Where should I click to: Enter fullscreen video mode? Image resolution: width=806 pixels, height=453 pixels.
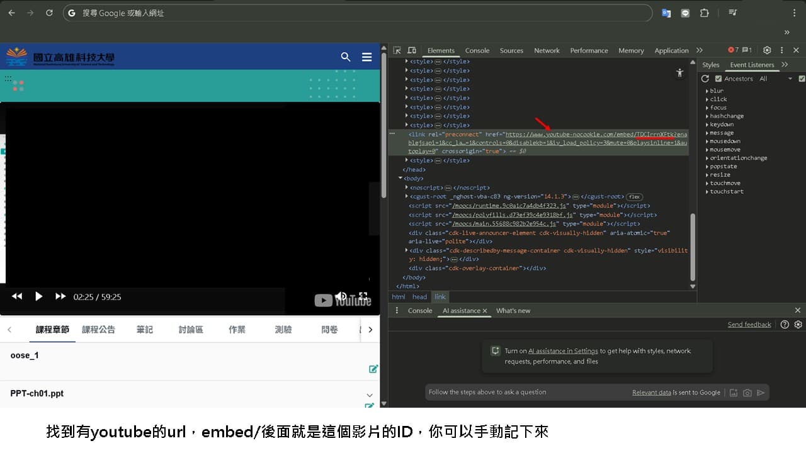[x=363, y=296]
